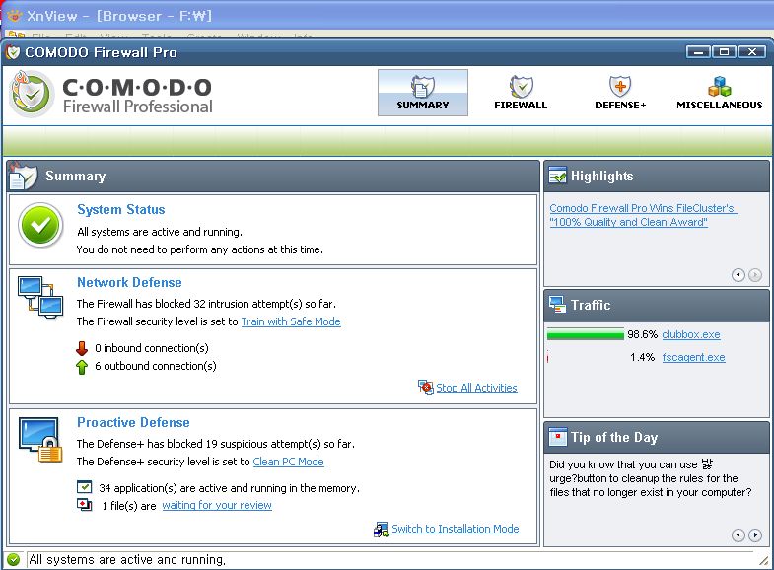Click Stop All Activities link
The height and width of the screenshot is (570, 774).
pyautogui.click(x=476, y=388)
